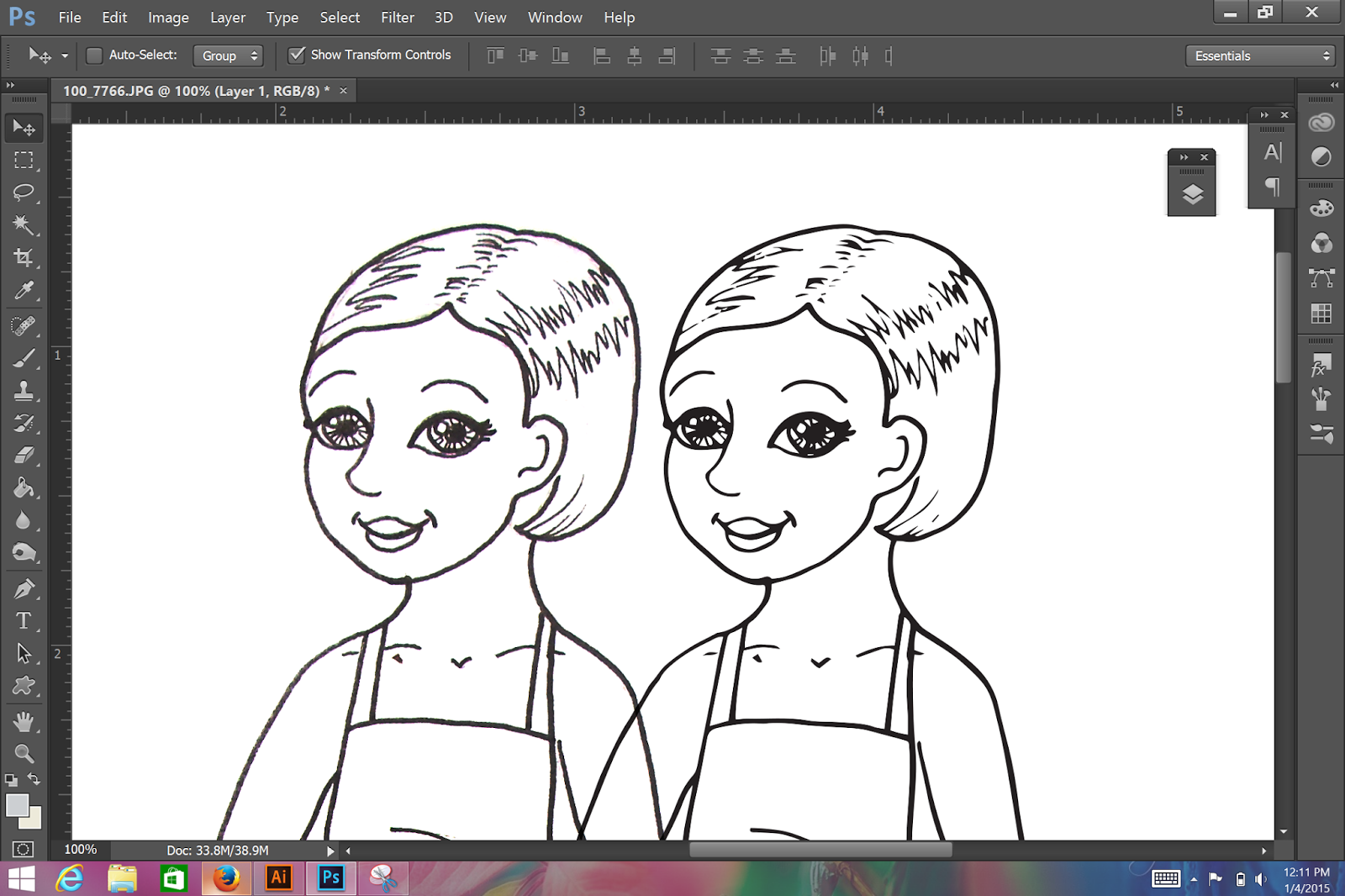Screen dimensions: 1345x896
Task: Expand the status bar info arrow
Action: point(330,851)
